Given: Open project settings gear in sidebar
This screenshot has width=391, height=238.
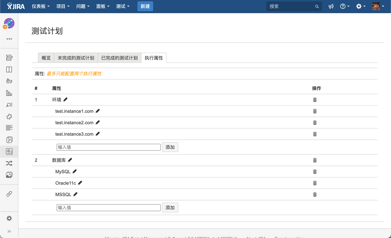Looking at the screenshot, I should [9, 218].
